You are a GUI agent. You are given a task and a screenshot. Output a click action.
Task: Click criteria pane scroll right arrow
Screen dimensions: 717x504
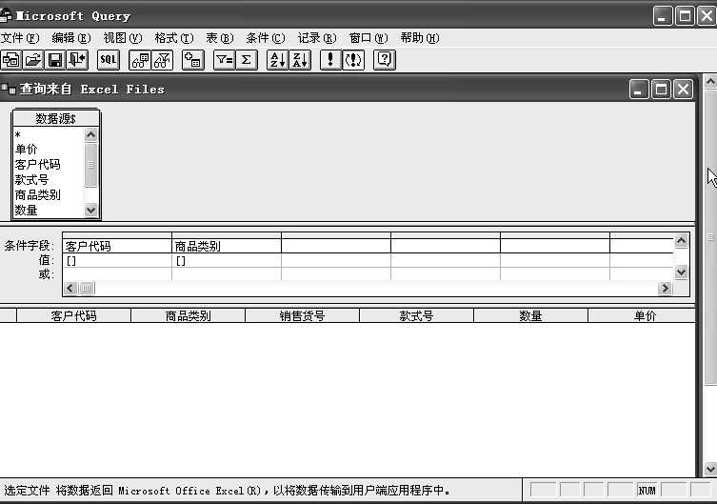[x=665, y=288]
